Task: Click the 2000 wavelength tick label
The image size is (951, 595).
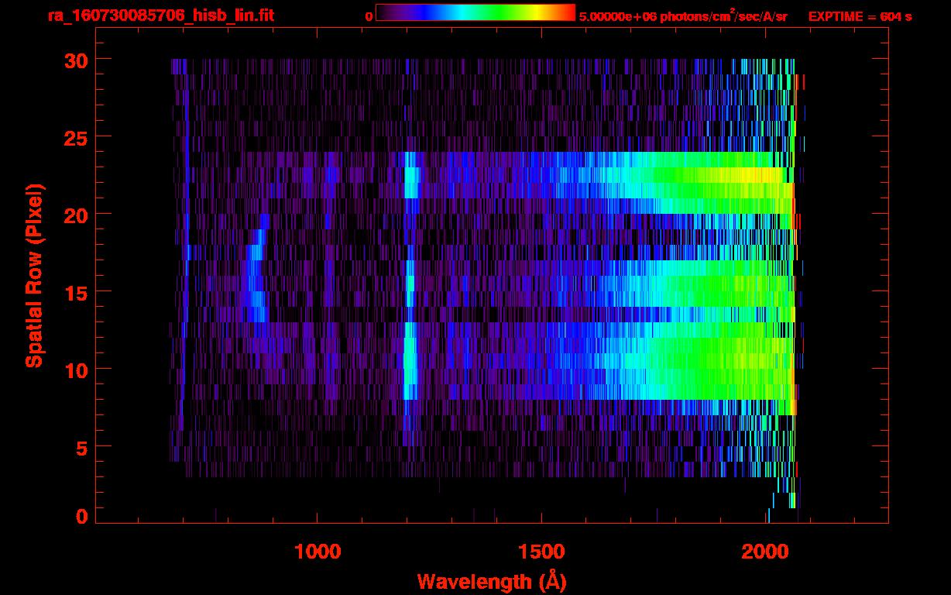Action: click(767, 551)
